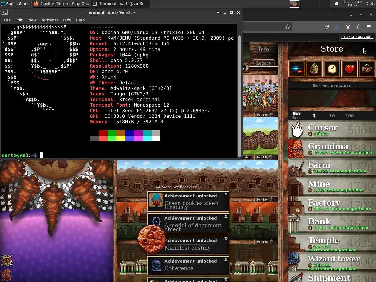Open the terminal Help menu
The height and width of the screenshot is (282, 376).
pos(80,20)
